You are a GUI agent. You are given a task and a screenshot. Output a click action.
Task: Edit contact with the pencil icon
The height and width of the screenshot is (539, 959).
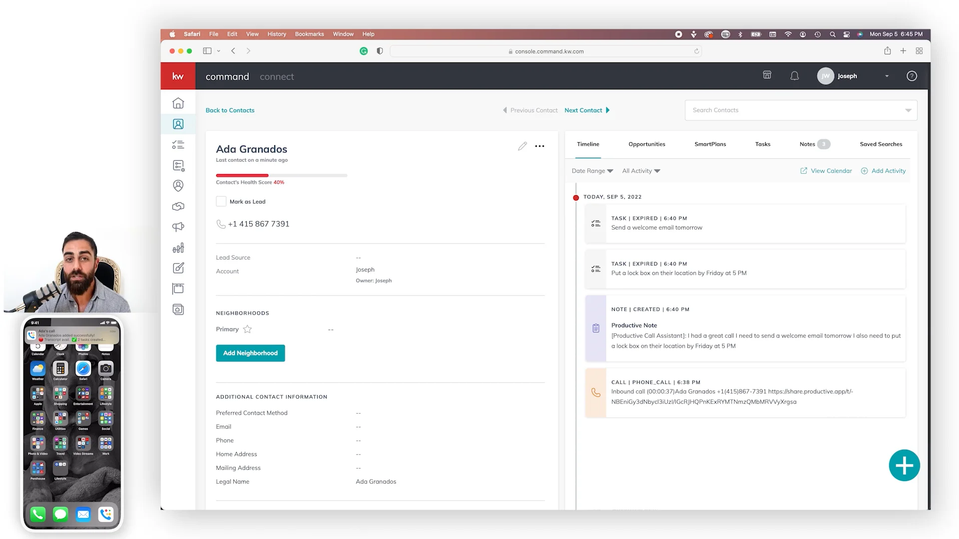click(522, 146)
